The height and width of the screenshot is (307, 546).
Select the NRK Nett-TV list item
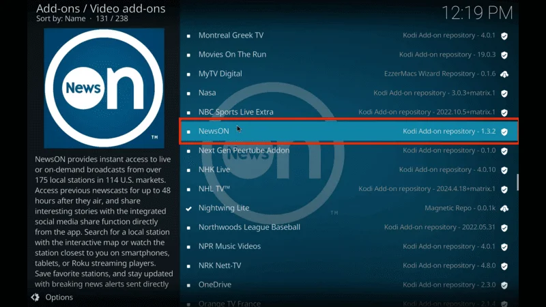(x=220, y=265)
